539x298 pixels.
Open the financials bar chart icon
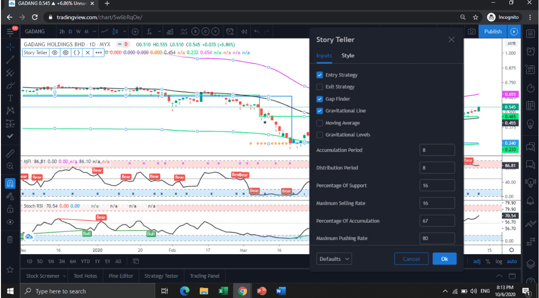[x=170, y=32]
